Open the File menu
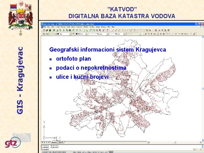 click(x=45, y=27)
